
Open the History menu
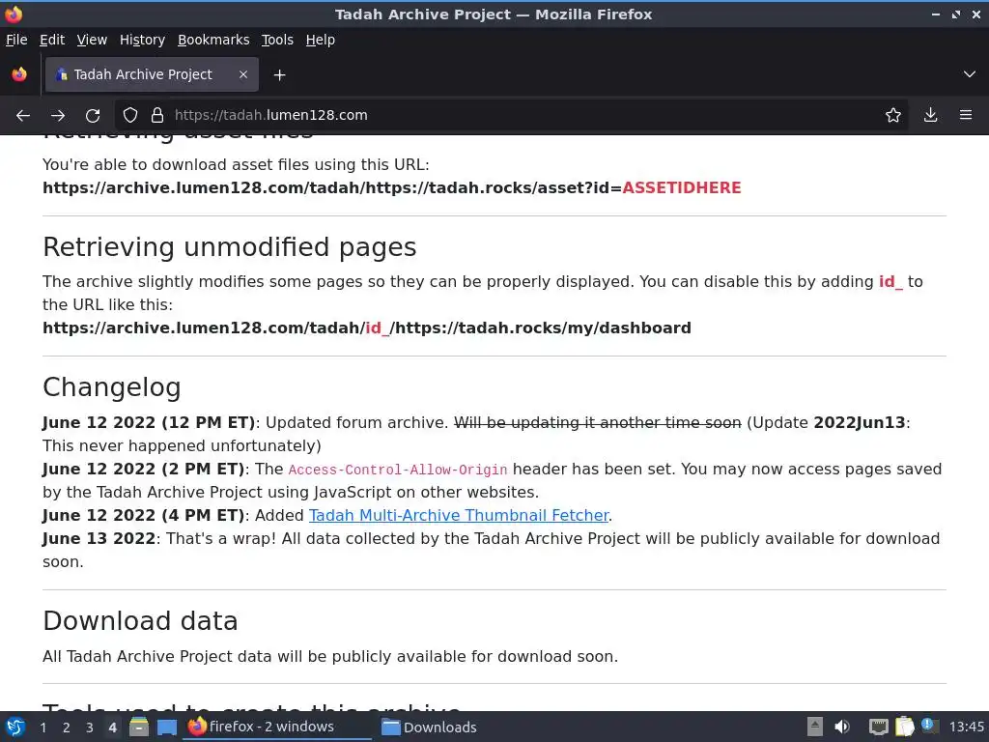click(143, 40)
